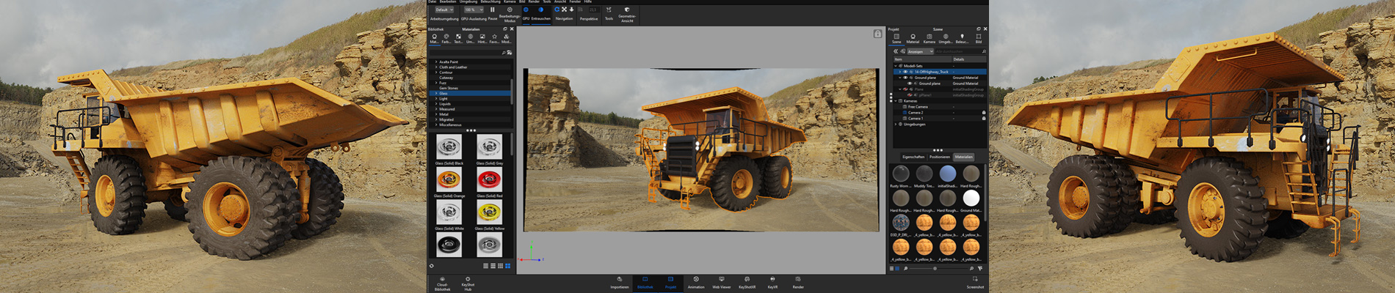Toggle Entrauschen denoise option

pyautogui.click(x=541, y=10)
